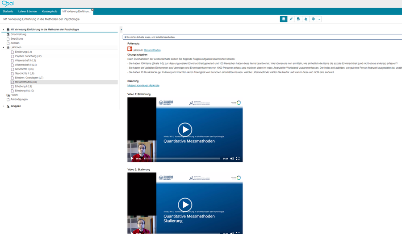Image resolution: width=402 pixels, height=234 pixels.
Task: Select the course root title in the tree
Action: point(45,29)
